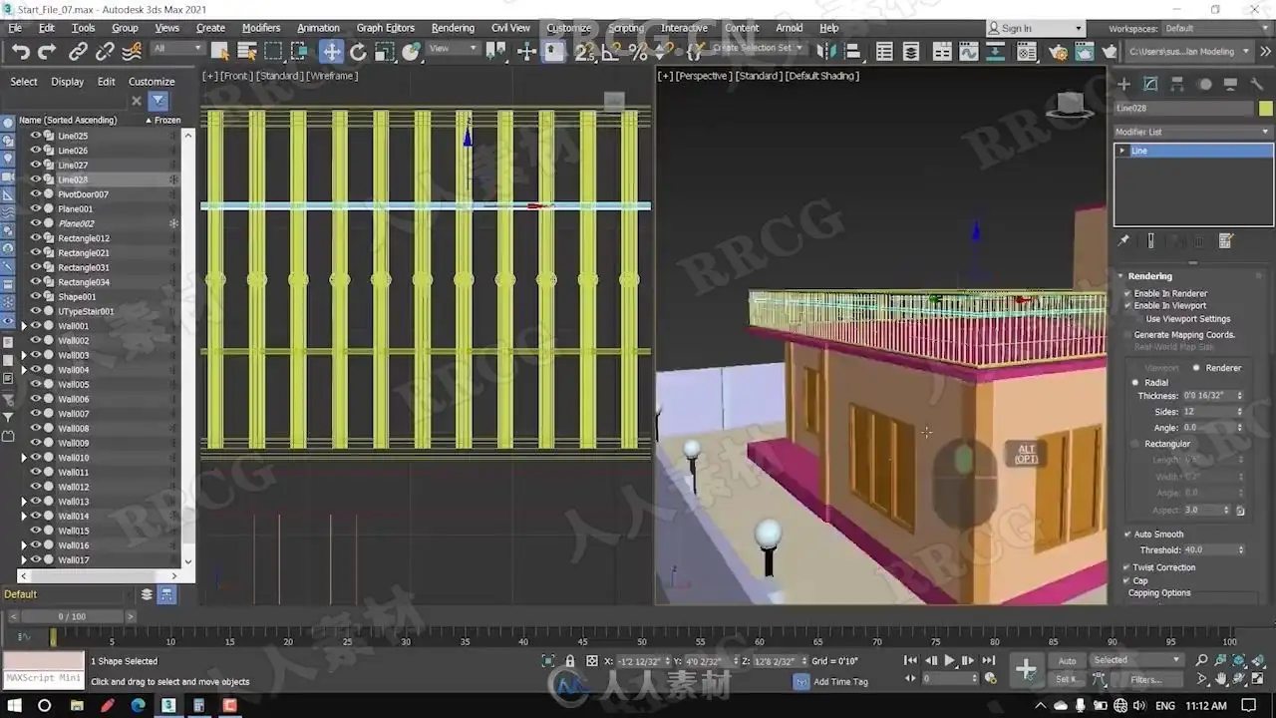Open the Selected key filter dropdown

pyautogui.click(x=1136, y=660)
